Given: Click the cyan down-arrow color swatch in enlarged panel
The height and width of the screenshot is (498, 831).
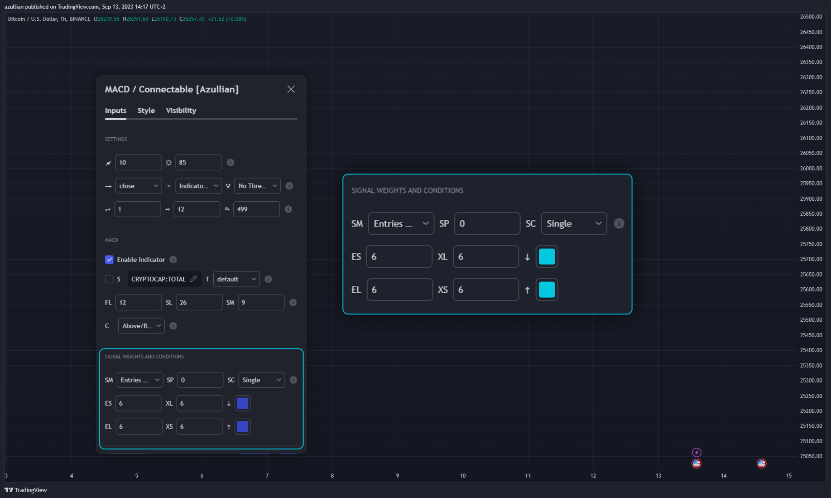Looking at the screenshot, I should pyautogui.click(x=547, y=256).
